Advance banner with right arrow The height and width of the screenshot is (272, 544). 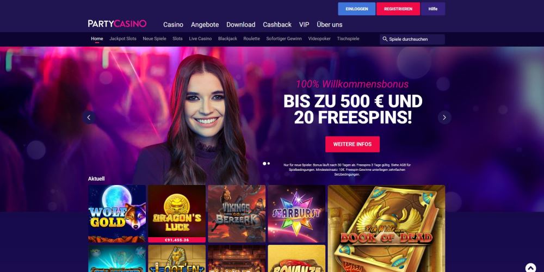click(444, 118)
